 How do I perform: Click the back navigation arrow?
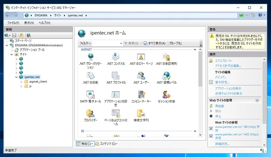[8, 15]
